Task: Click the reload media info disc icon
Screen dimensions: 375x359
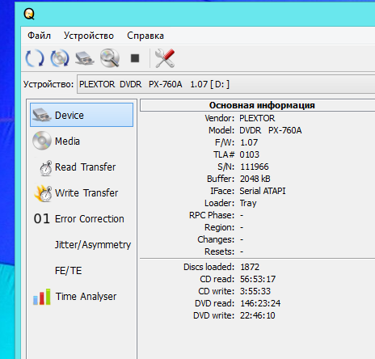Action: point(60,58)
